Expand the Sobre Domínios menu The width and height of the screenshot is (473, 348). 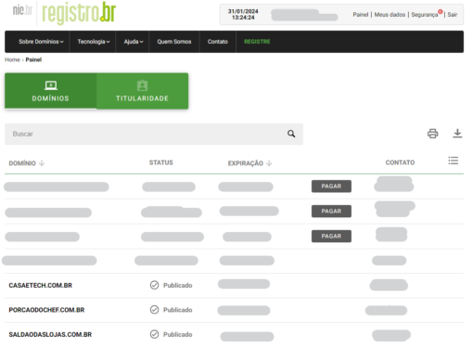click(x=41, y=42)
